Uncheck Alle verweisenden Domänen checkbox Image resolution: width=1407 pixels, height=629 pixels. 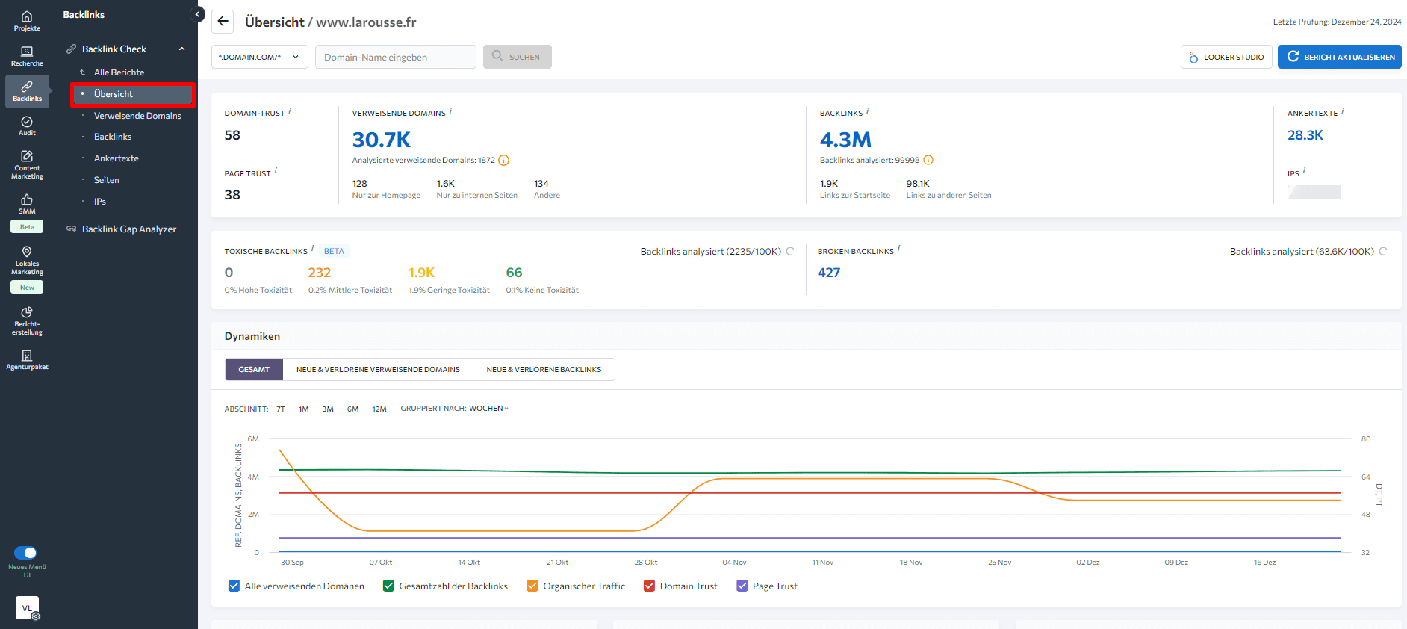[x=234, y=586]
